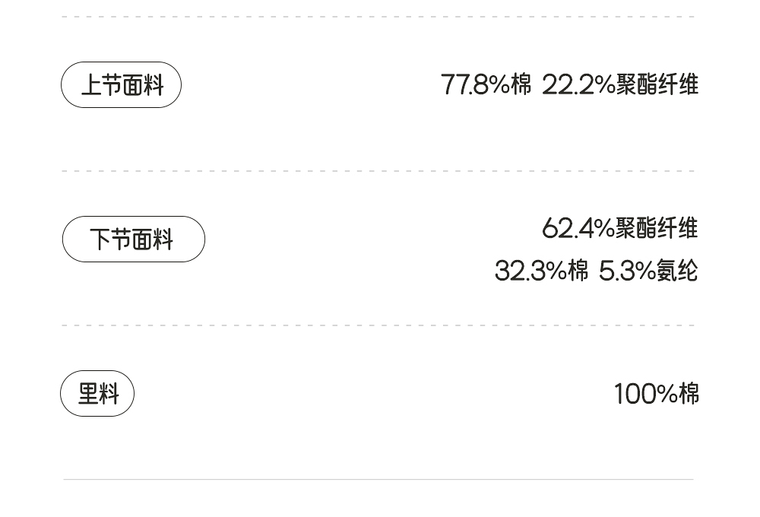Click the 下节面料 pill label
This screenshot has height=517, width=760.
tap(133, 239)
